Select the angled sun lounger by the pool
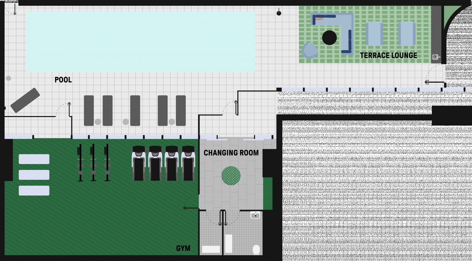The height and width of the screenshot is (261, 472). click(25, 100)
